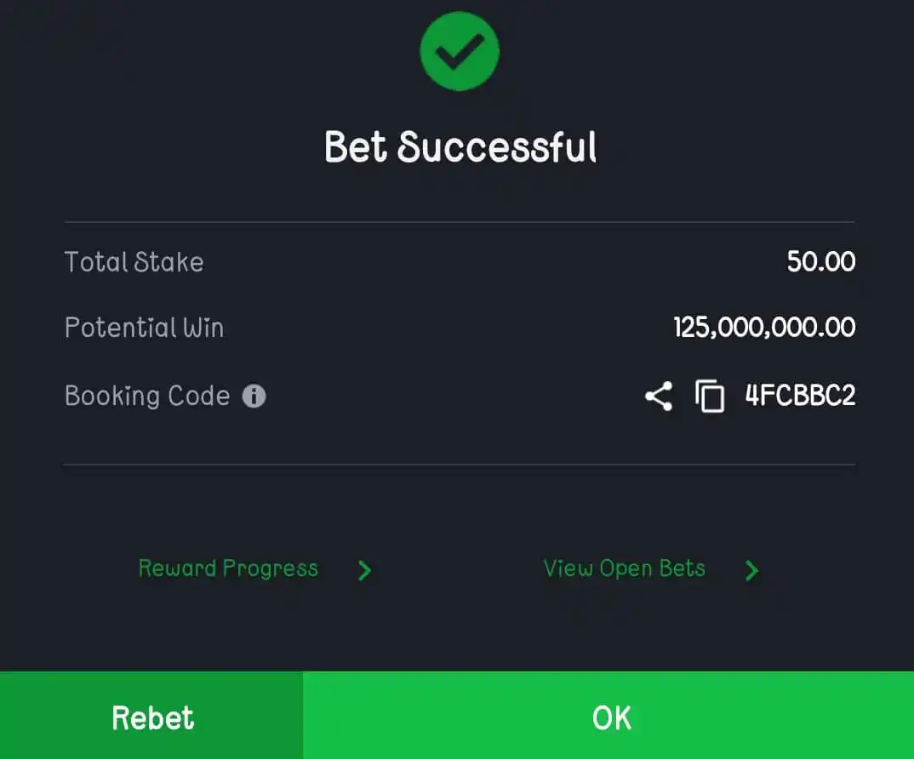The width and height of the screenshot is (914, 759).
Task: Click the Bet Successful heading
Action: tap(460, 147)
